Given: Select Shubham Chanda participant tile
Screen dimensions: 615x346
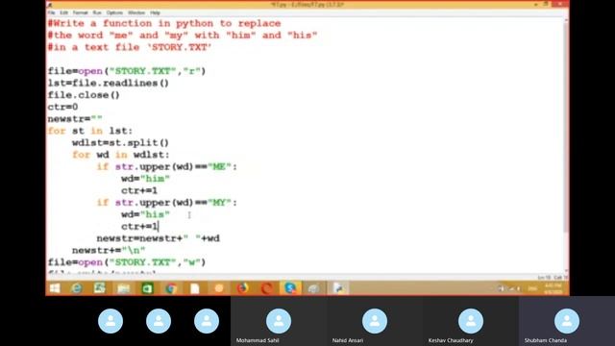Looking at the screenshot, I should pyautogui.click(x=567, y=321).
